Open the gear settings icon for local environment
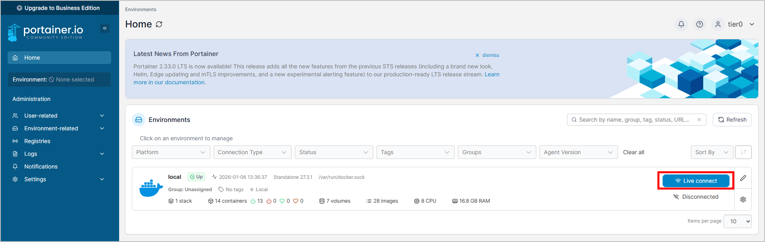The width and height of the screenshot is (765, 242). click(x=743, y=199)
